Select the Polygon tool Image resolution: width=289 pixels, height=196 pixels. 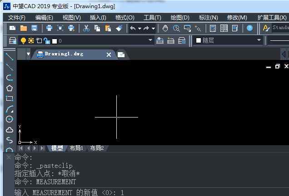coord(10,88)
